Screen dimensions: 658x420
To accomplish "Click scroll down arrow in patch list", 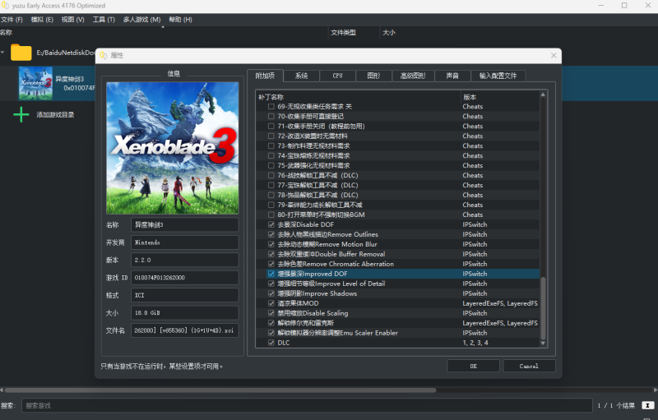I will (543, 343).
